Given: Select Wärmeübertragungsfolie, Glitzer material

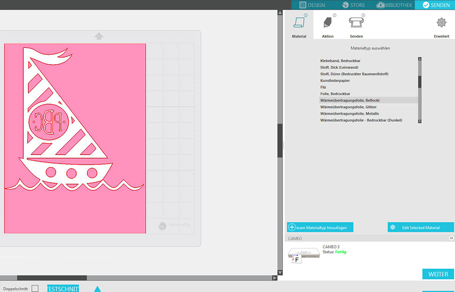Looking at the screenshot, I should [x=349, y=107].
